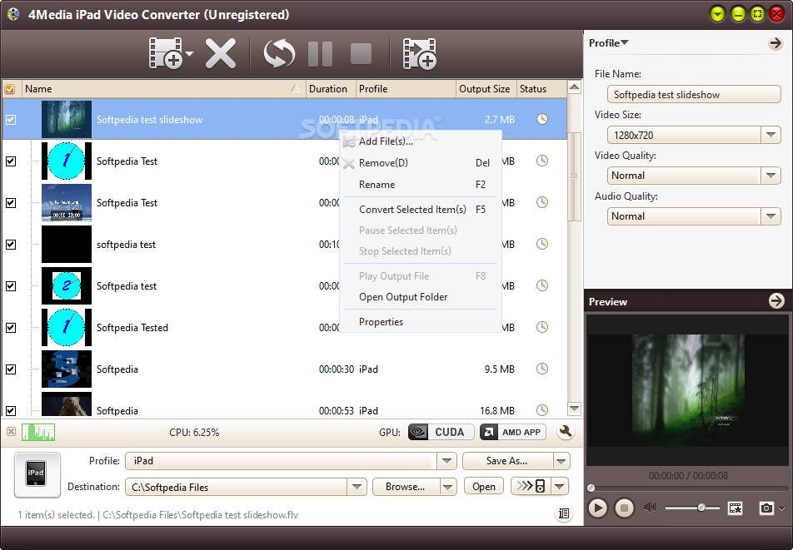Viewport: 793px width, 550px height.
Task: Select the forest thumbnail of slideshow
Action: [x=67, y=119]
